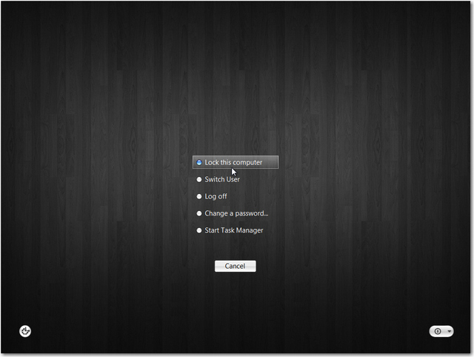Select the Lock this computer option

(236, 162)
